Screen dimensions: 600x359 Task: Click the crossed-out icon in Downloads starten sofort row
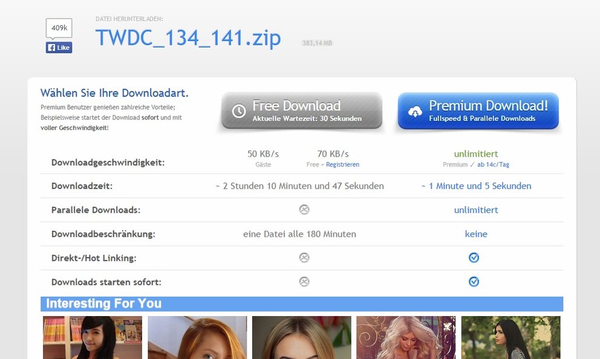tap(304, 282)
